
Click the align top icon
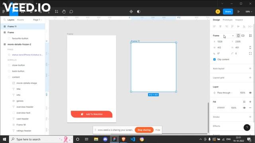232,27
